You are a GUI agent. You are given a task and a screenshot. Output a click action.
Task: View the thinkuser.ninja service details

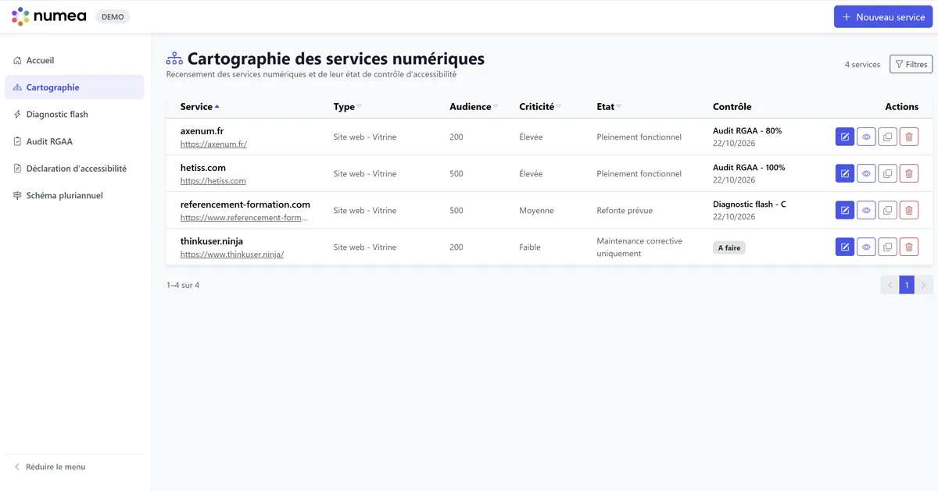pos(866,247)
